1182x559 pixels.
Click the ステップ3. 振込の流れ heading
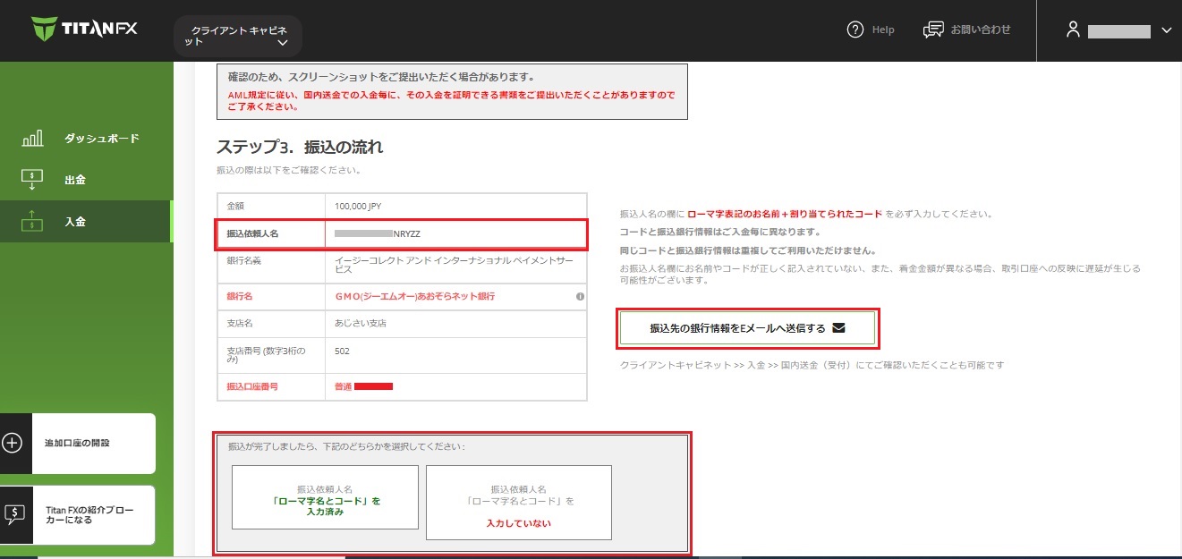tap(300, 147)
